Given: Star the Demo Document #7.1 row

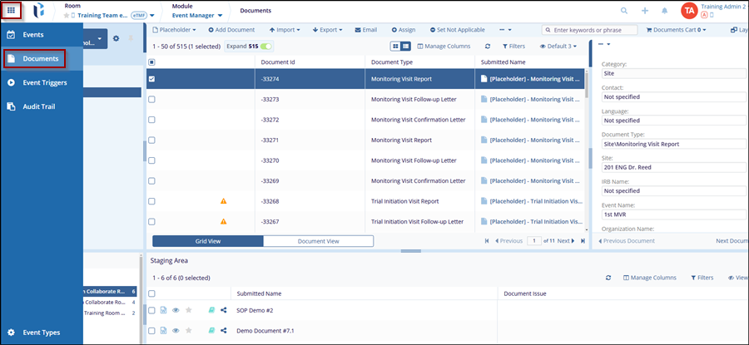Looking at the screenshot, I should pyautogui.click(x=188, y=330).
